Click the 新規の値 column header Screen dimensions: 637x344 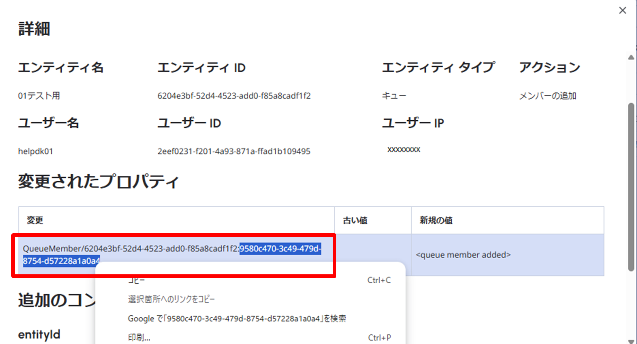click(x=436, y=220)
